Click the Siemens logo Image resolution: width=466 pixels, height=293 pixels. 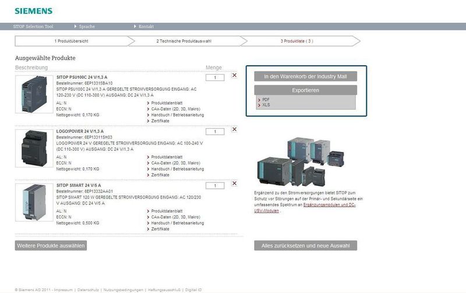34,11
